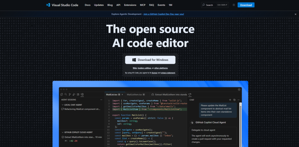
Task: Follow the Insiders edition link
Action: tap(144, 68)
